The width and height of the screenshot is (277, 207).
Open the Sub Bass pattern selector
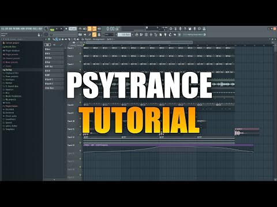(x=125, y=34)
